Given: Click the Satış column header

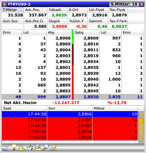Looking at the screenshot, I should 87,32.
